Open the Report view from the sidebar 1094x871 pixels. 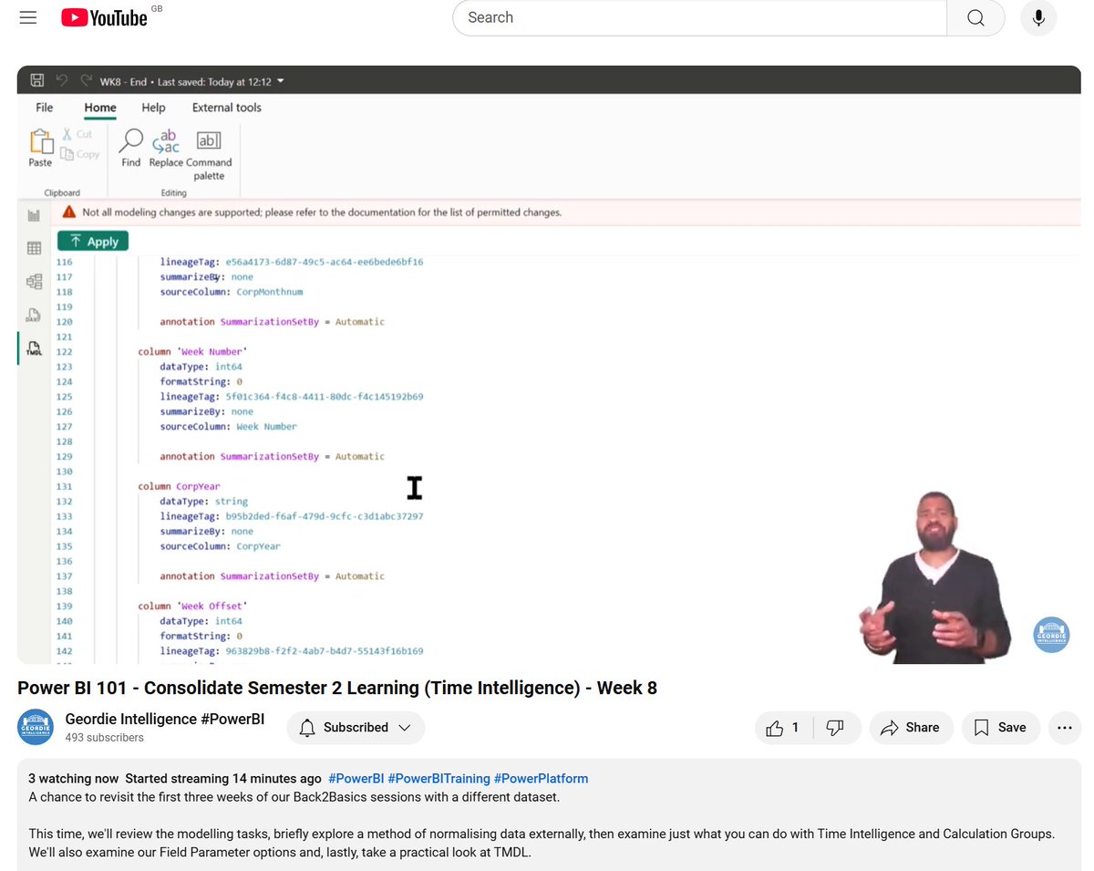click(33, 215)
